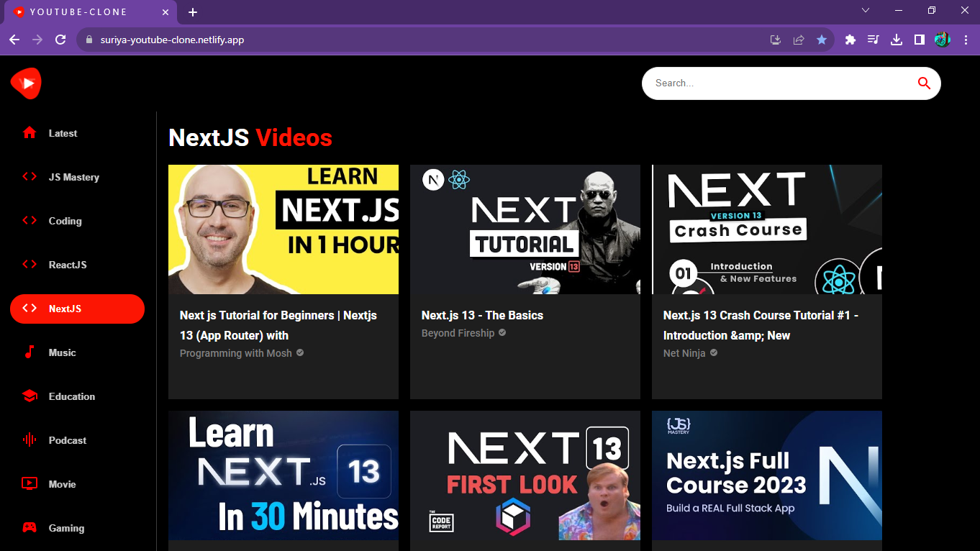Click the Podcast waveform icon

[30, 440]
